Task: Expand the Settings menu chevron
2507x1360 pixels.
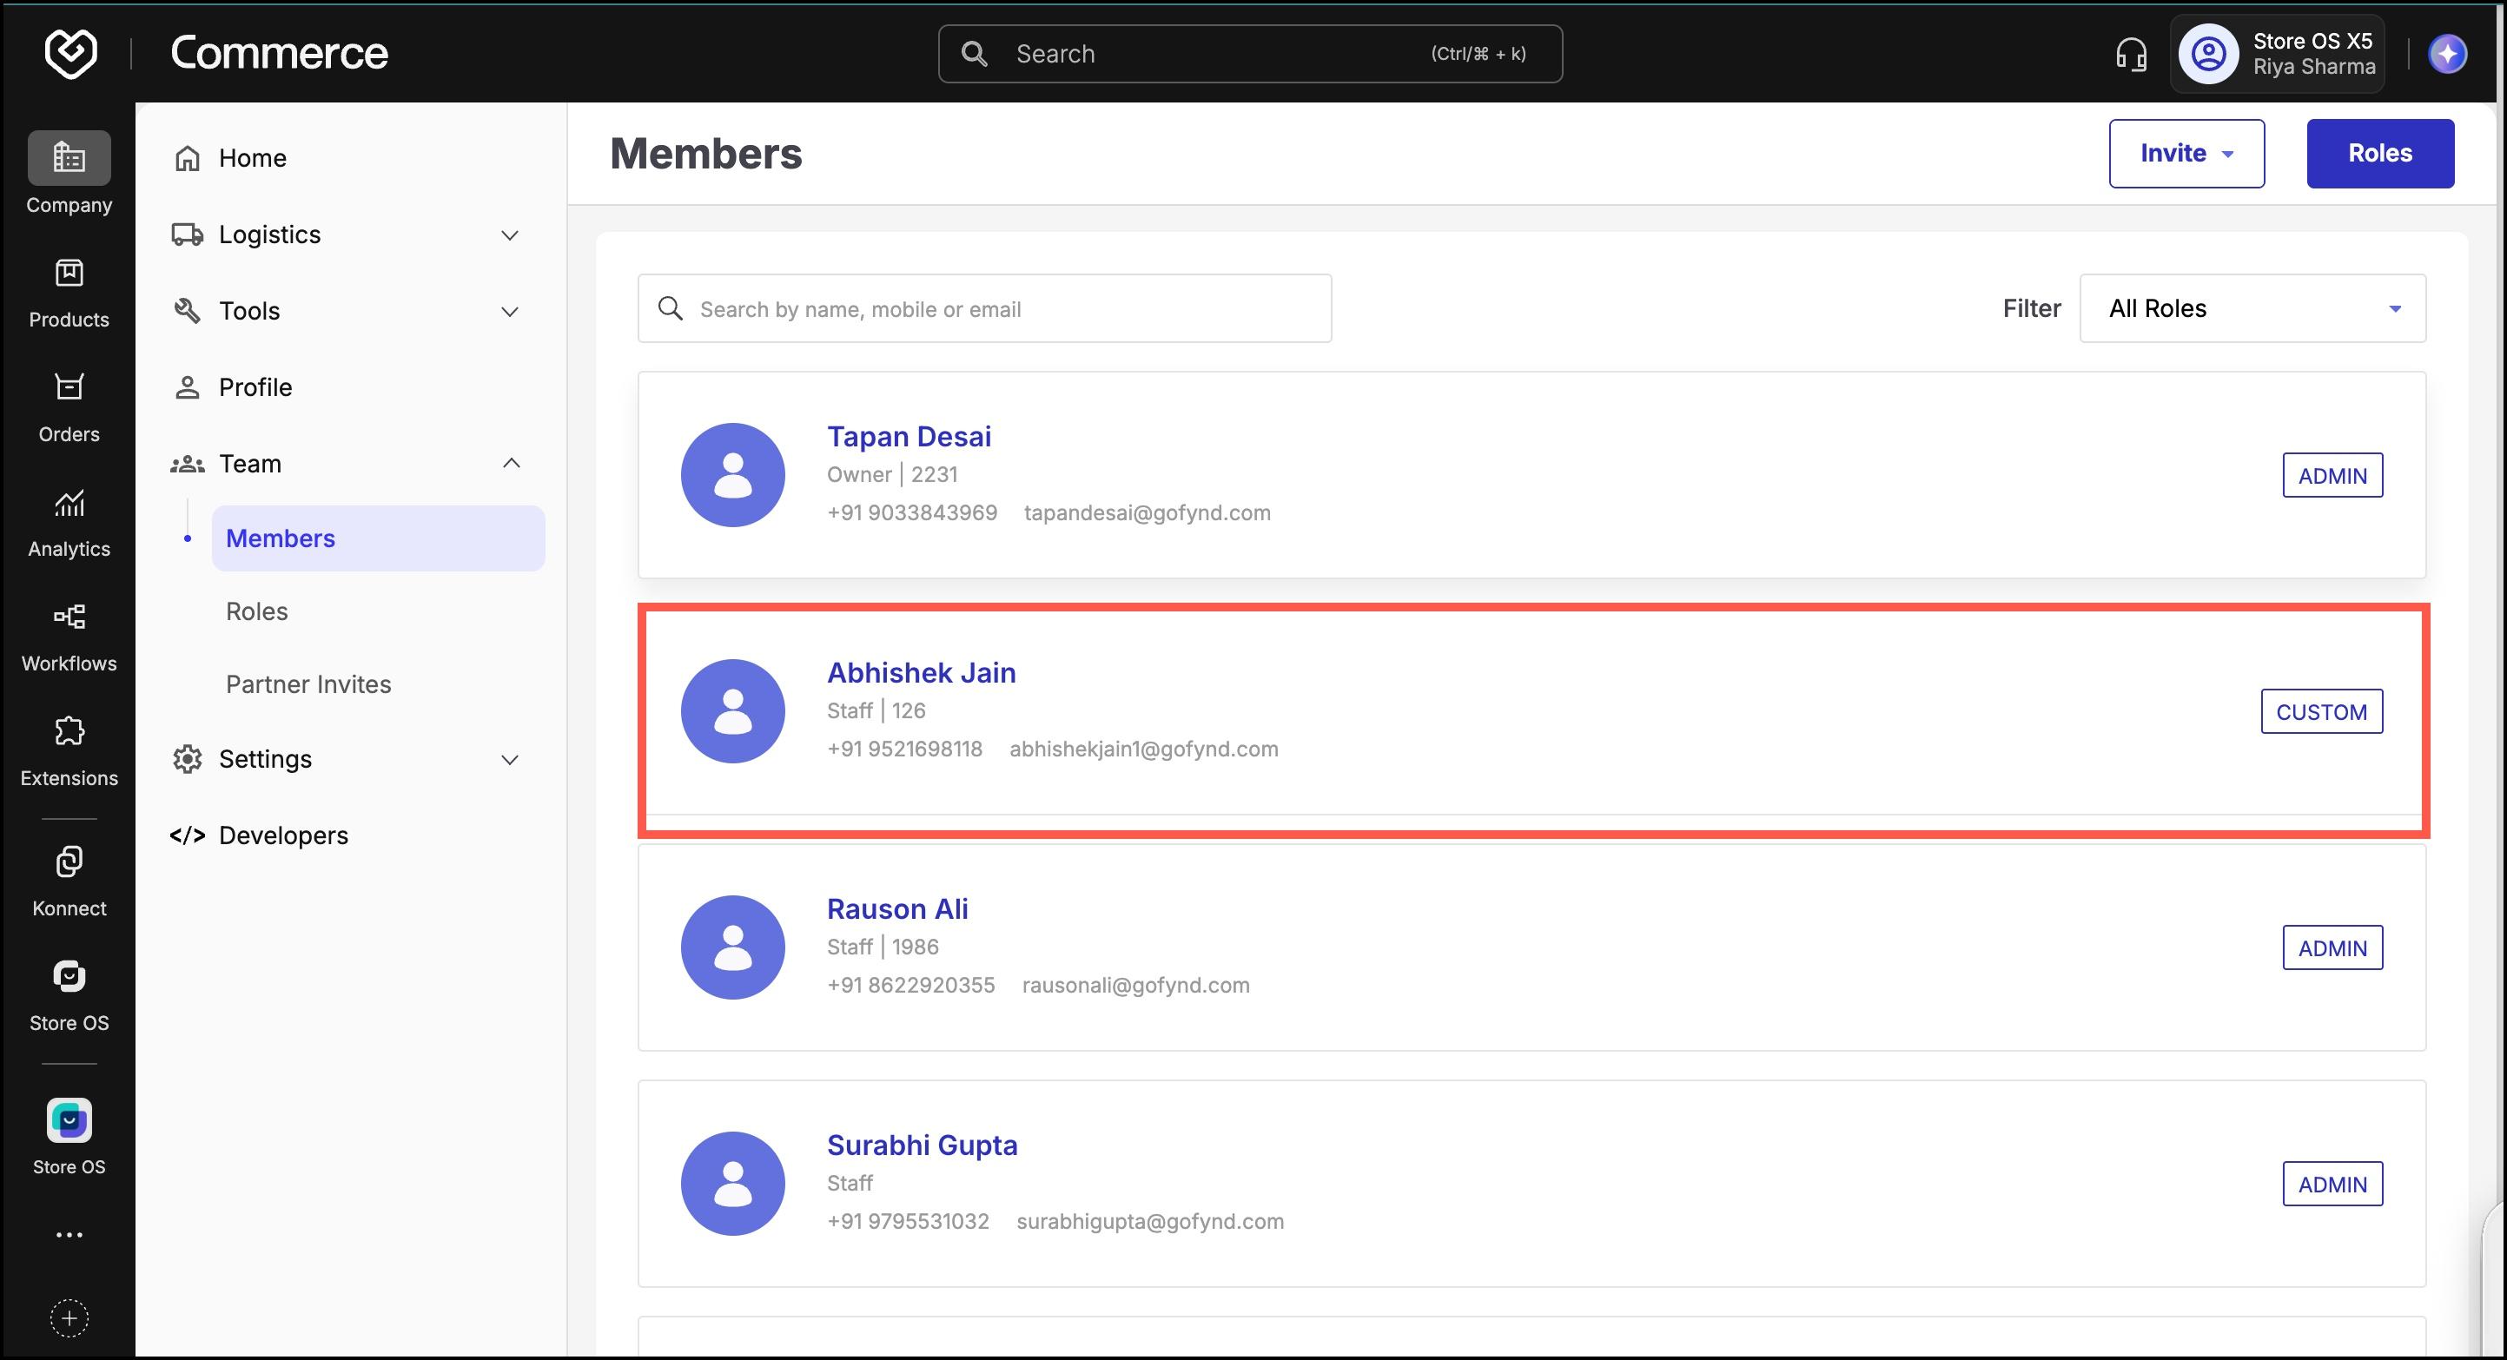Action: (x=510, y=760)
